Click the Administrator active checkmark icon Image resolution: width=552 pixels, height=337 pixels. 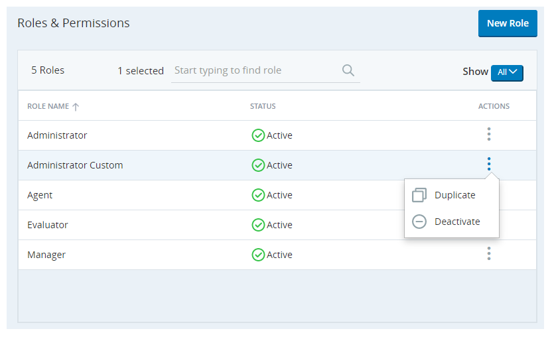click(x=258, y=135)
